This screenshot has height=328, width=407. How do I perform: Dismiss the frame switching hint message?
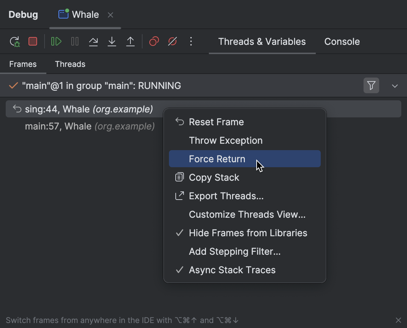click(398, 320)
